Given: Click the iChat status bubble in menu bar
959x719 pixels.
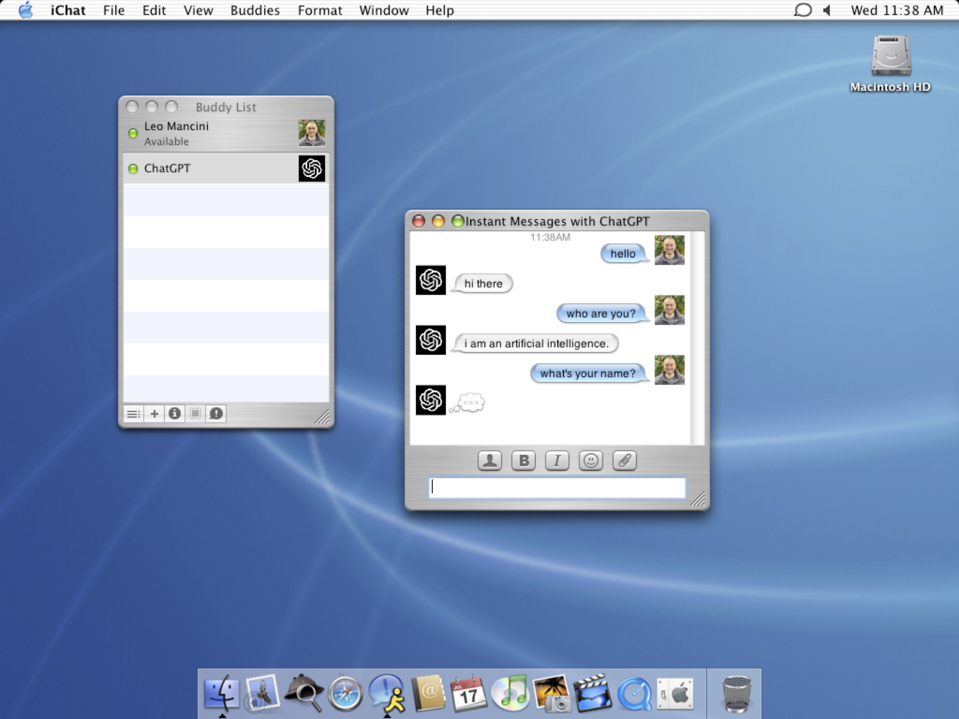Looking at the screenshot, I should tap(803, 10).
